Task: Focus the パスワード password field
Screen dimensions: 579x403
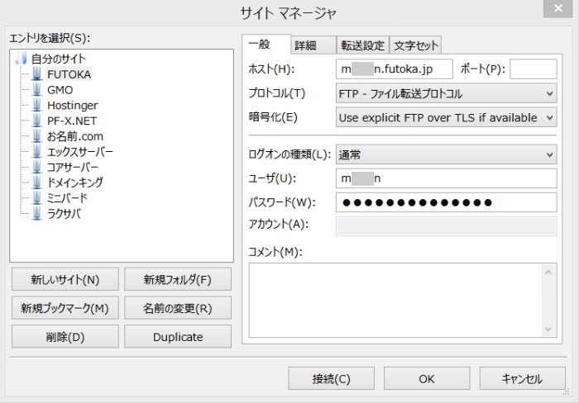Action: coord(446,202)
